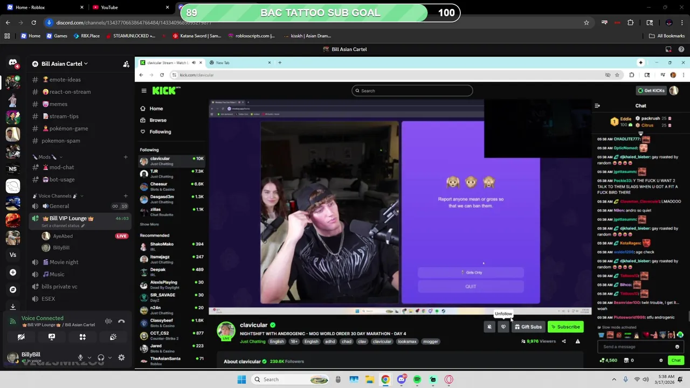Click Kick Search input field
This screenshot has height=388, width=690.
[x=412, y=91]
